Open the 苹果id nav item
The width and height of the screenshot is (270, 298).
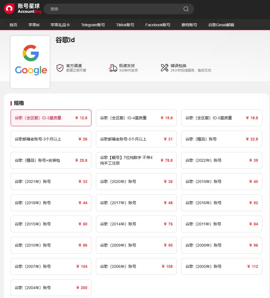click(x=34, y=25)
